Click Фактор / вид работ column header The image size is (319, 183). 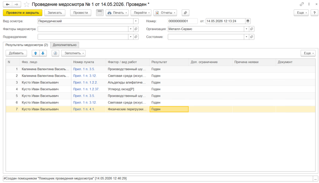click(x=127, y=62)
